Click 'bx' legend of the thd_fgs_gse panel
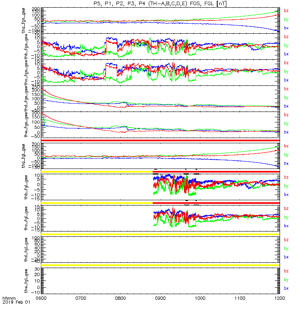 pyautogui.click(x=286, y=106)
